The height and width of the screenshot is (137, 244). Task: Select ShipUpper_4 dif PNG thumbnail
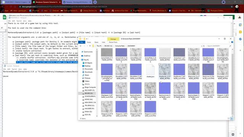tap(223, 72)
